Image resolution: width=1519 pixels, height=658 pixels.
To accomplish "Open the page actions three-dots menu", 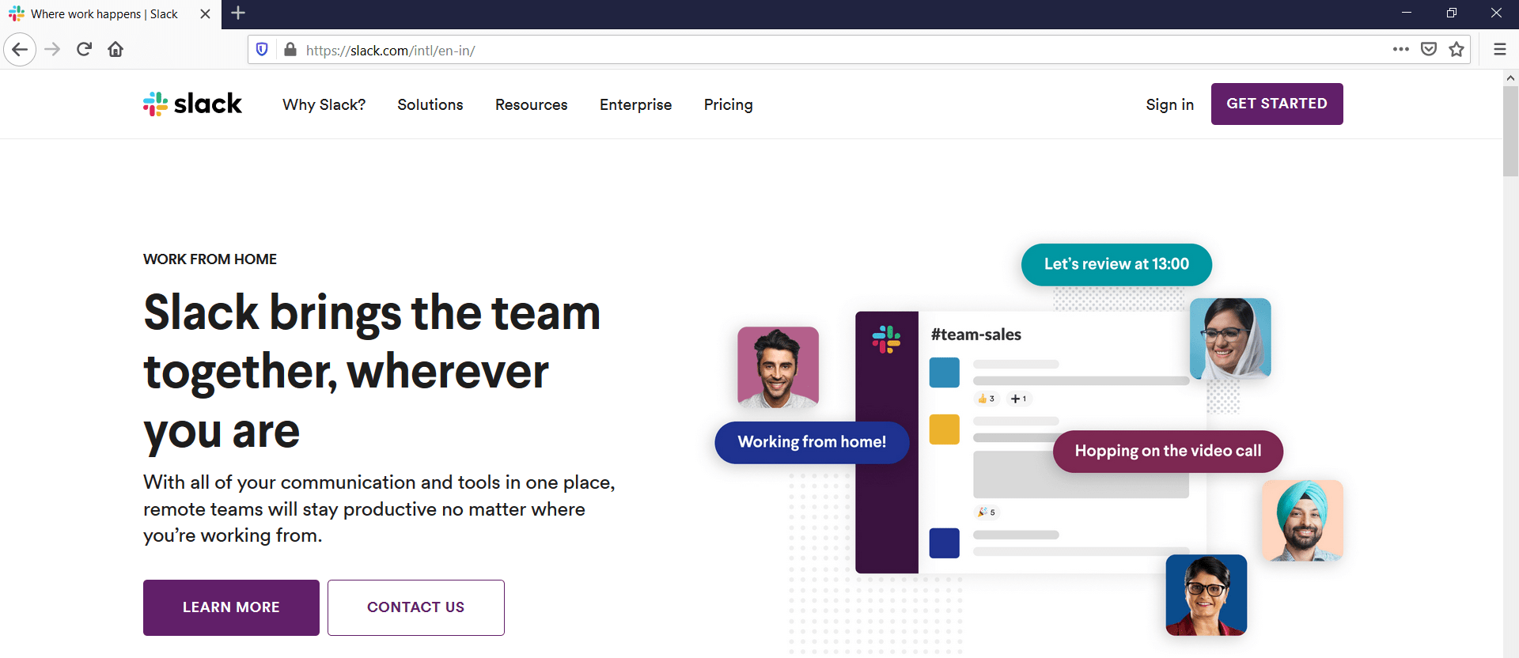I will (x=1401, y=49).
